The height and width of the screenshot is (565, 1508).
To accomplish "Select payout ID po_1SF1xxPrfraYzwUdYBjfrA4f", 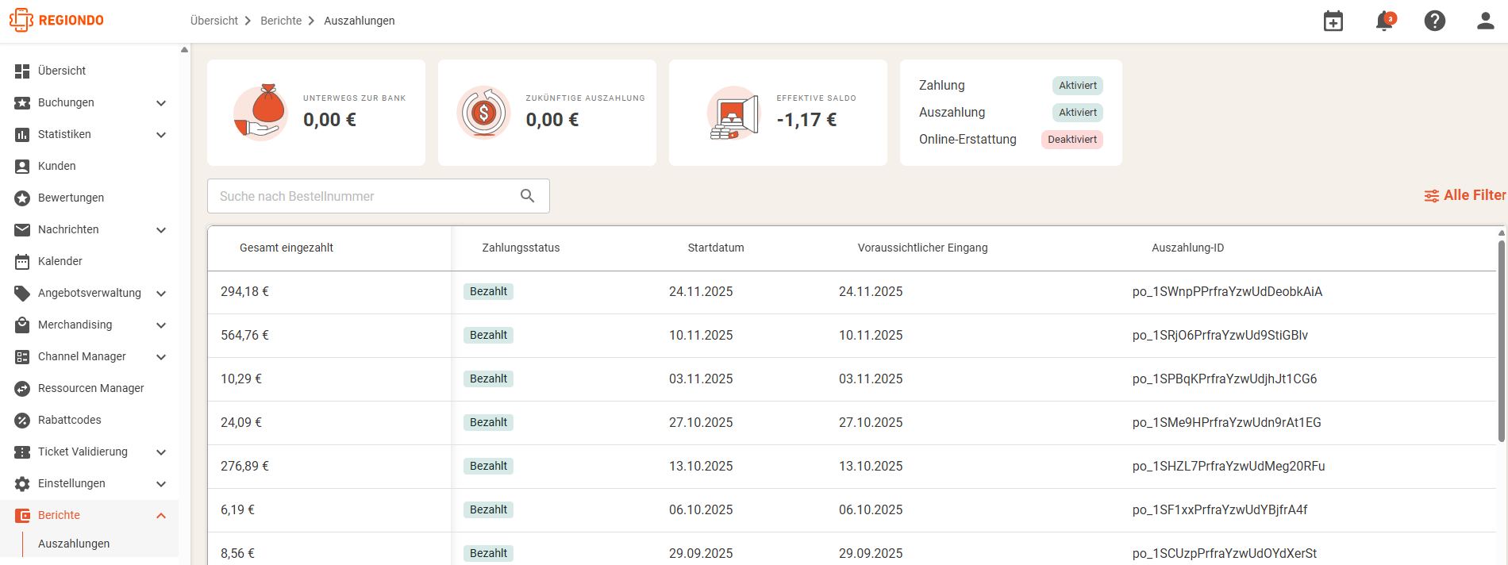I will 1220,510.
